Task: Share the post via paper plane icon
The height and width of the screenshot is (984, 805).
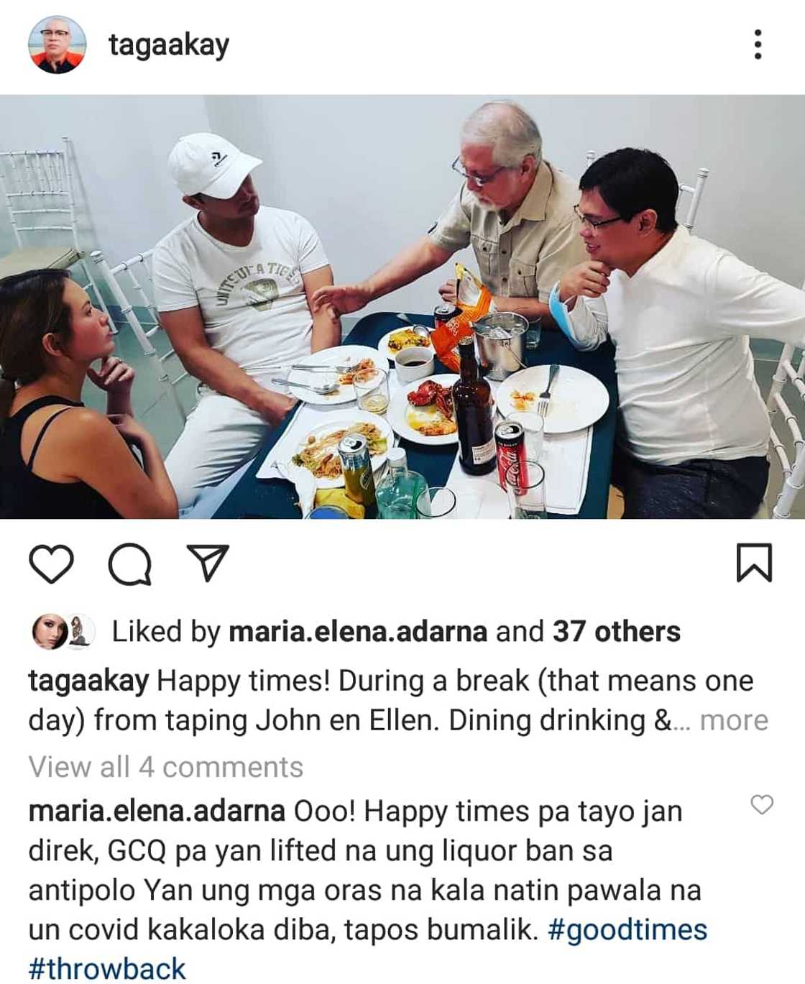Action: pos(208,562)
